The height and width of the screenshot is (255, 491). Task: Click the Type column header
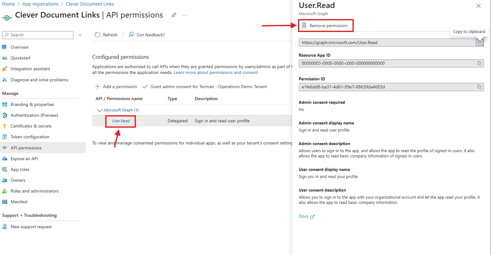tap(172, 99)
